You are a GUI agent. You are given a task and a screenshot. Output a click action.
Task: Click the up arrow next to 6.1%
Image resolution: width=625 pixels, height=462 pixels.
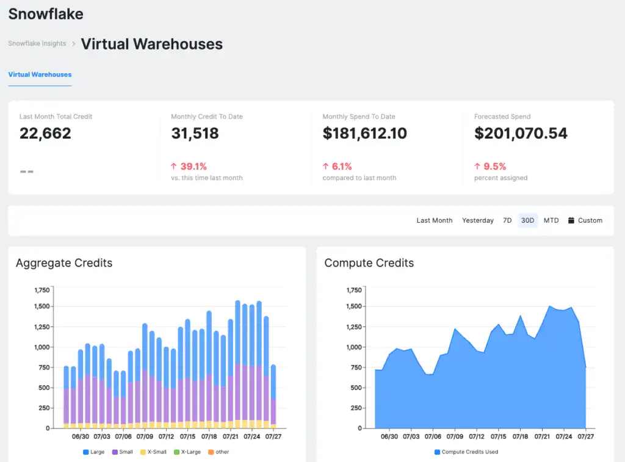tap(325, 166)
